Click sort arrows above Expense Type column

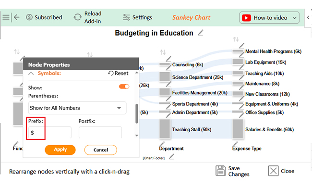point(236,39)
